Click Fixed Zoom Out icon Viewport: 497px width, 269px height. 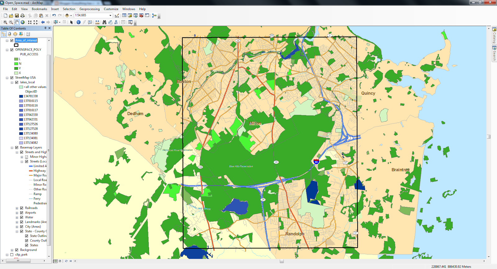point(35,22)
